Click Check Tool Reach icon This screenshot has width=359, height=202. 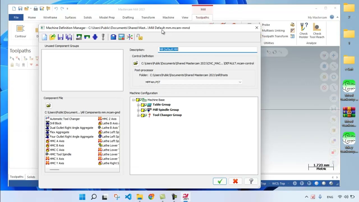point(317,31)
